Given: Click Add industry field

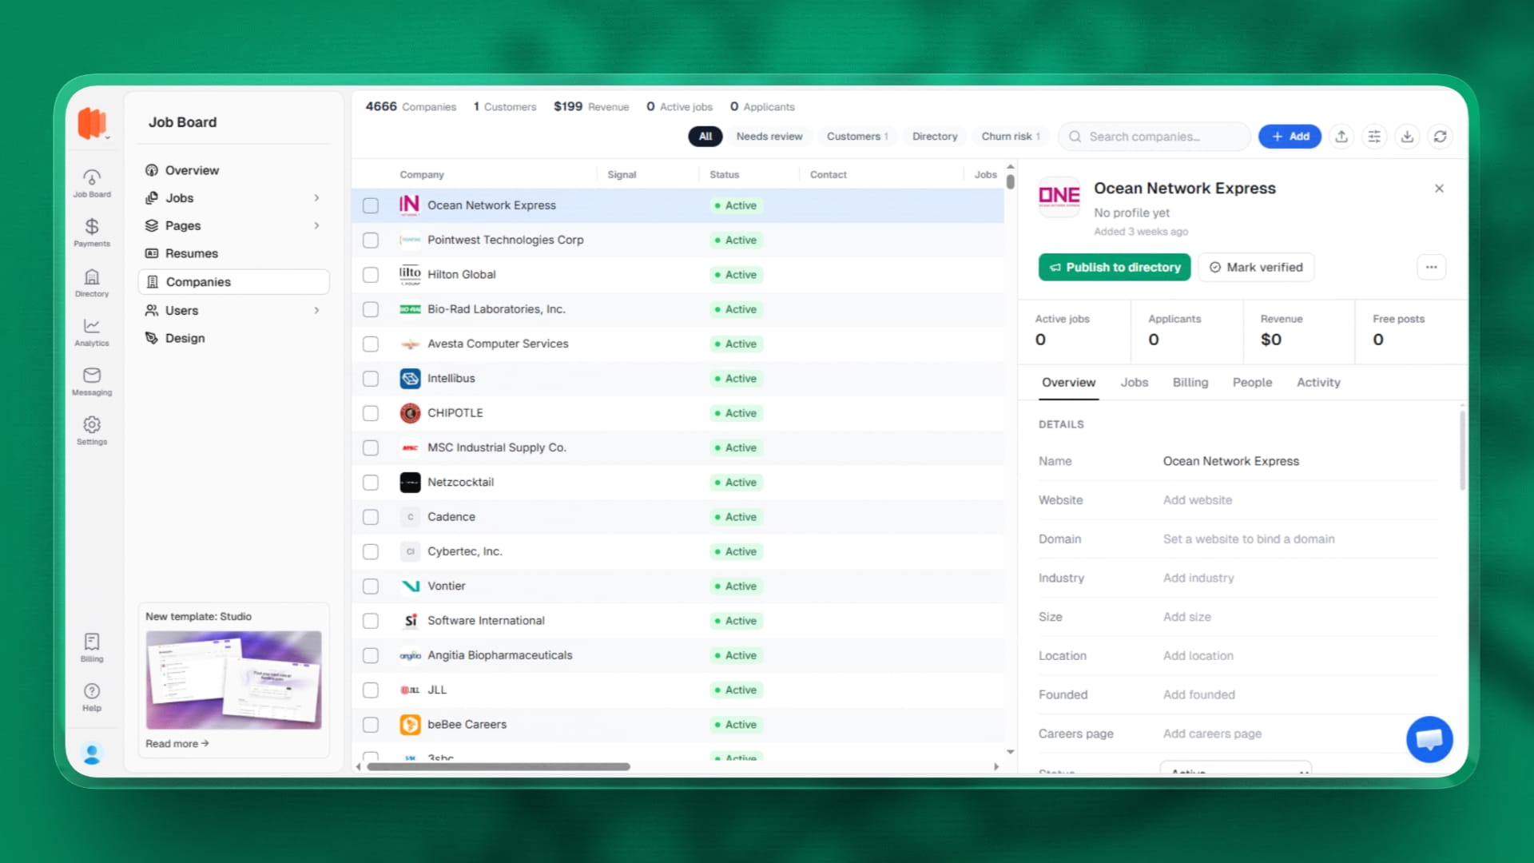Looking at the screenshot, I should click(1198, 578).
